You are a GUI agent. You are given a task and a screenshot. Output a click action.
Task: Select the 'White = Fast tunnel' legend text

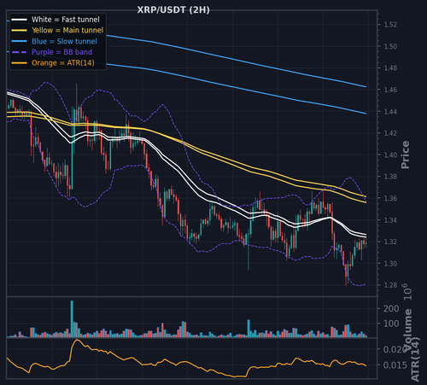point(66,20)
